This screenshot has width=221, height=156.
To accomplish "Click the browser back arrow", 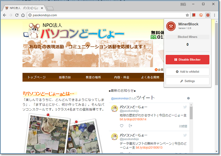I will click(x=5, y=15).
